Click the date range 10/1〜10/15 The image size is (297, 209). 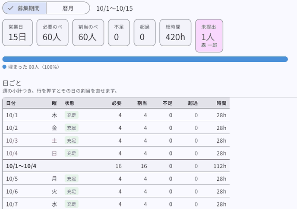(x=114, y=8)
